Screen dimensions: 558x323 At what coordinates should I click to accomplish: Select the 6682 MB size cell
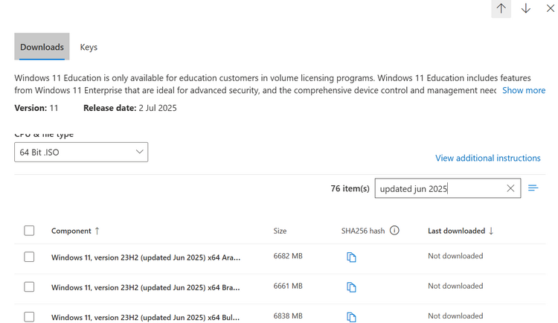coord(288,256)
